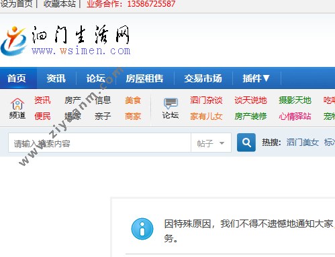Open the 频道 house icon

(x=17, y=104)
